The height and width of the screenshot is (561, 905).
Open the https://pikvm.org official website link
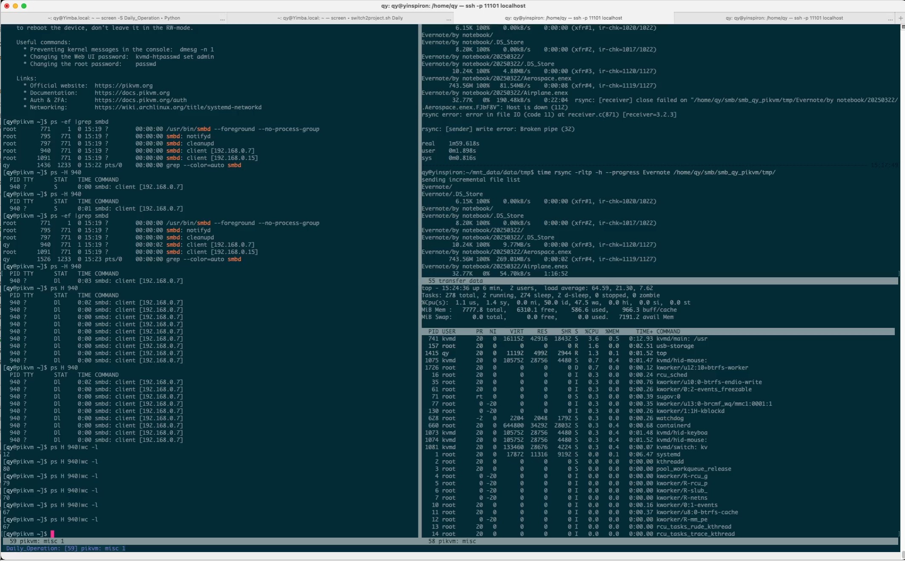123,85
